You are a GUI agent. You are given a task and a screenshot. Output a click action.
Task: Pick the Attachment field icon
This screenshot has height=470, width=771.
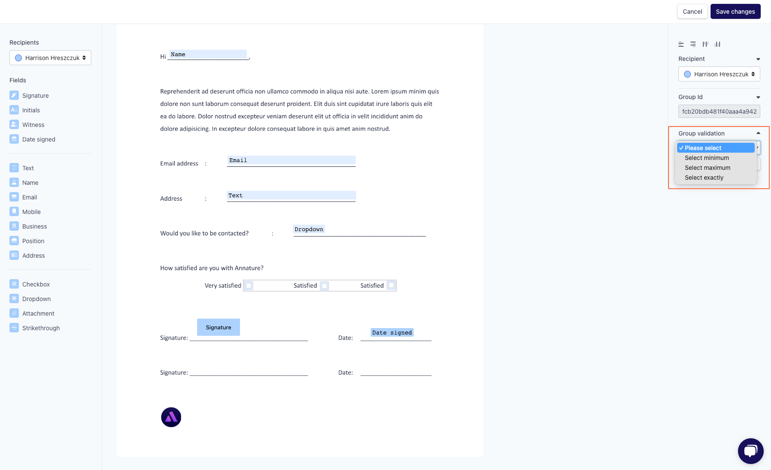click(x=14, y=313)
